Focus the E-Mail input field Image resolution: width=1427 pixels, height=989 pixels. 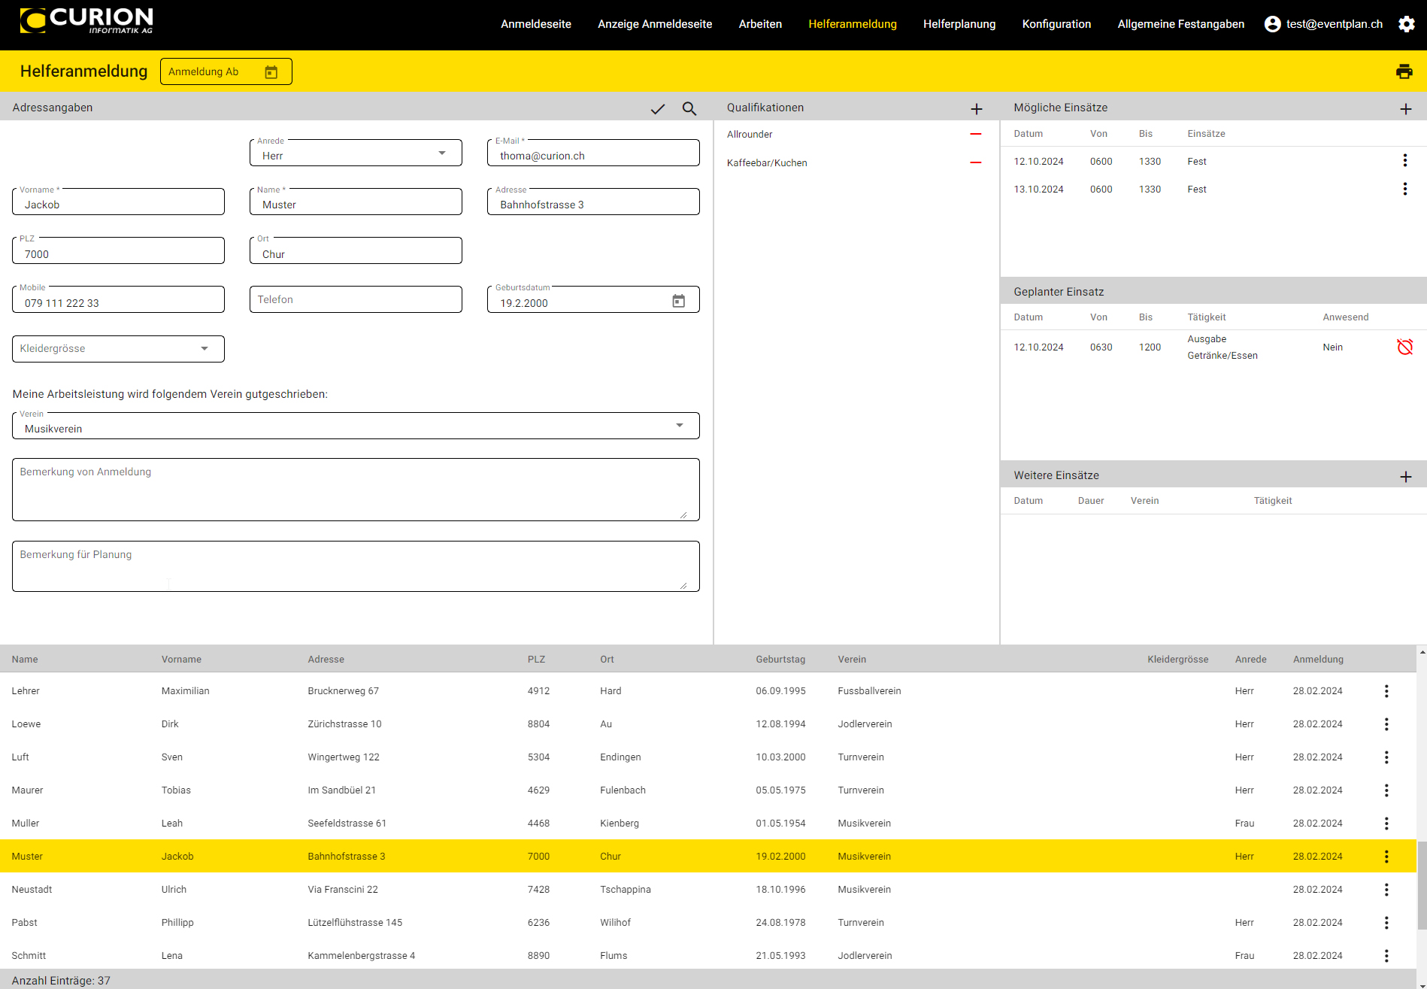(593, 153)
